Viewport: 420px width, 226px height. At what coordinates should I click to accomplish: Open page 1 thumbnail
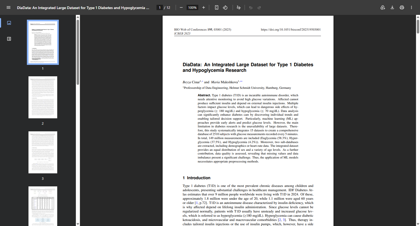pos(43,42)
